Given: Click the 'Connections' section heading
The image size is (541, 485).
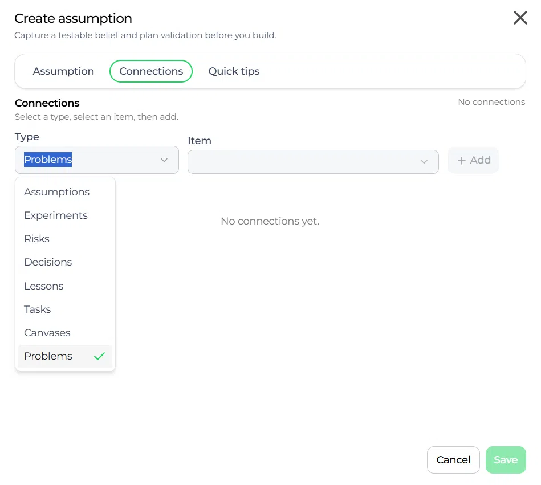Looking at the screenshot, I should (47, 103).
